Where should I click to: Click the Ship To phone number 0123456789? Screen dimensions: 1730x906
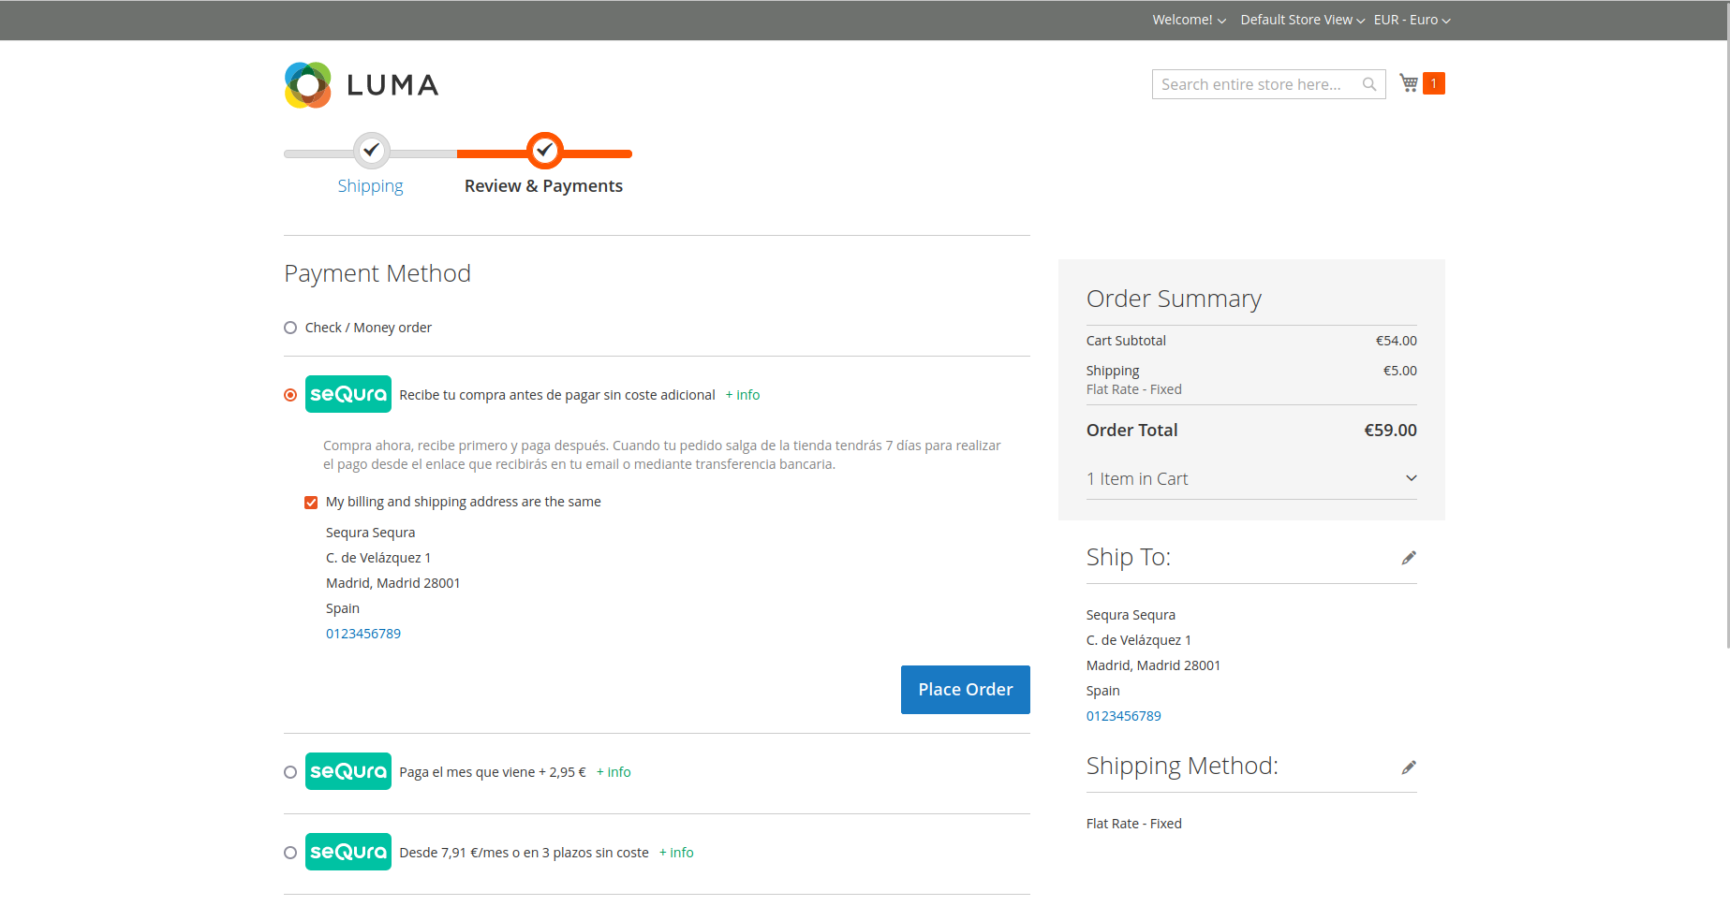(1124, 716)
